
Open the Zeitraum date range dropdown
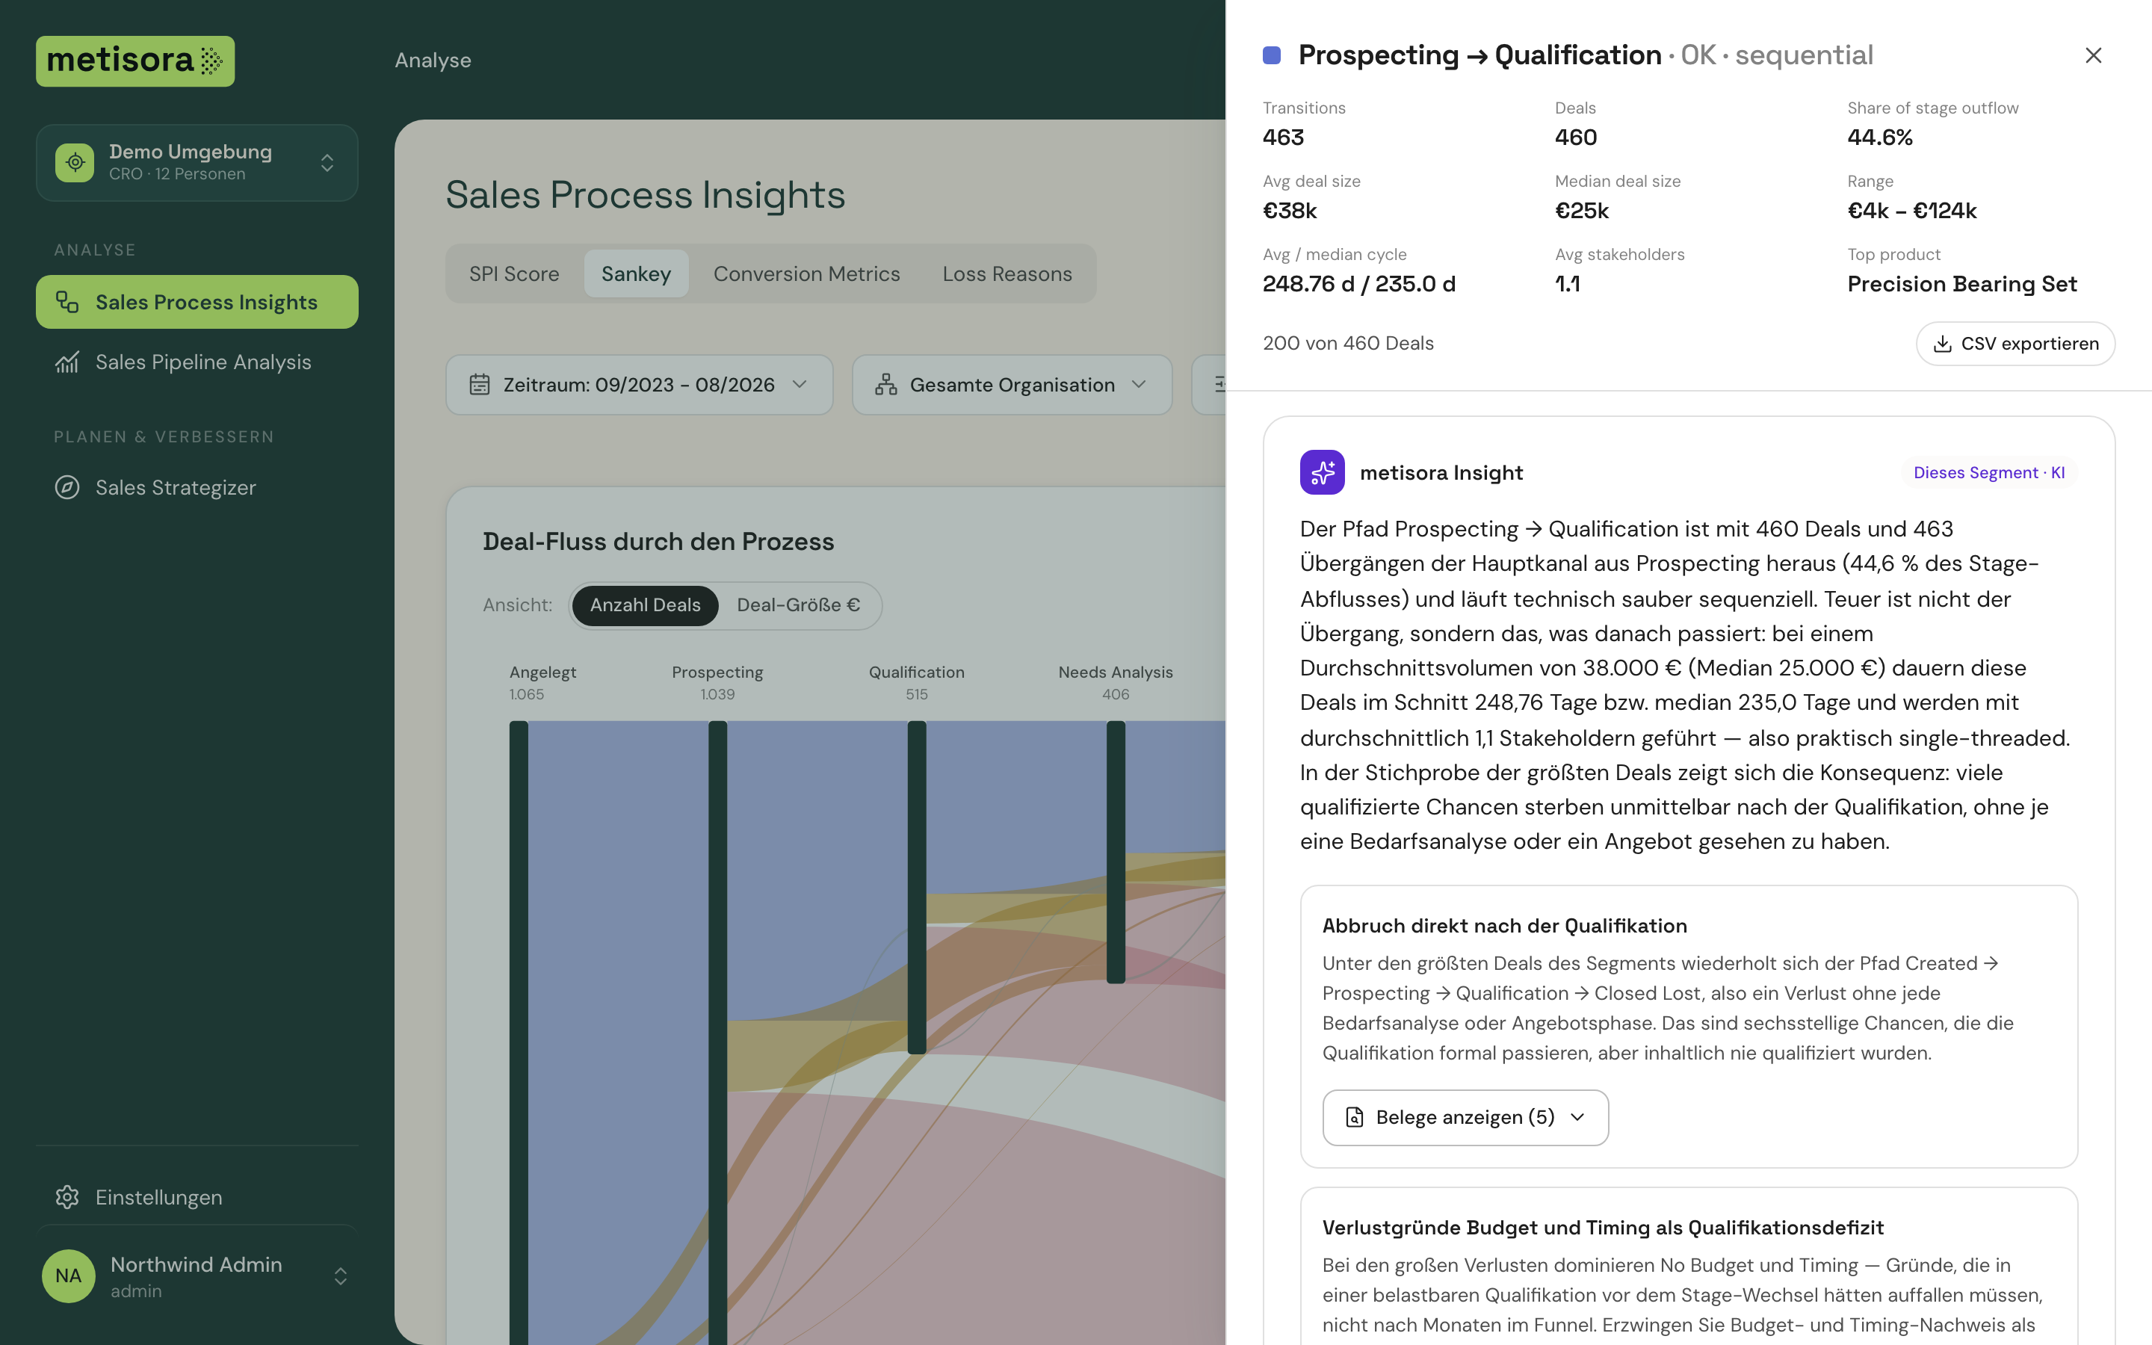[640, 384]
